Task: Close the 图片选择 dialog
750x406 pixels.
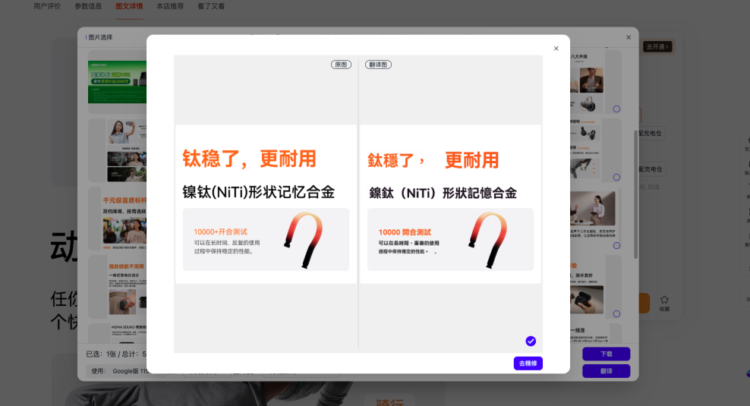Action: (x=629, y=37)
